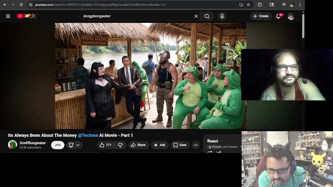Install app icon in address bar
Image resolution: width=333 pixels, height=187 pixels.
241,5
